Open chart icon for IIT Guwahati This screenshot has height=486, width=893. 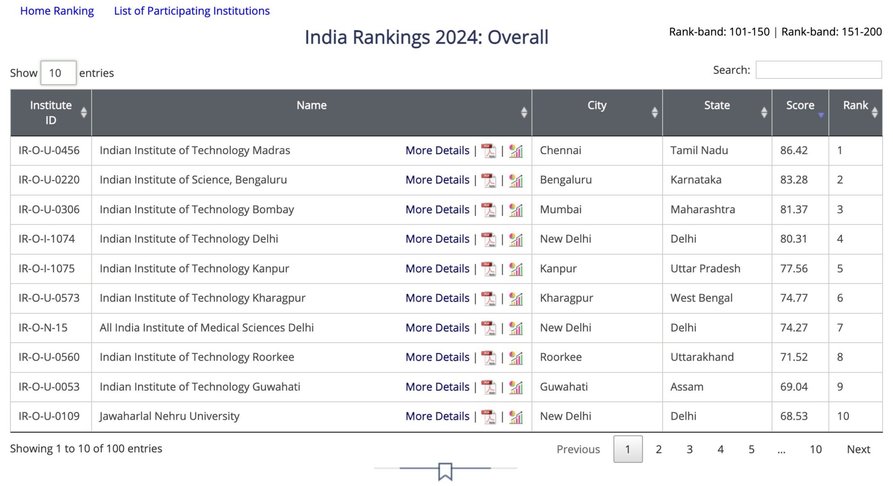click(516, 387)
